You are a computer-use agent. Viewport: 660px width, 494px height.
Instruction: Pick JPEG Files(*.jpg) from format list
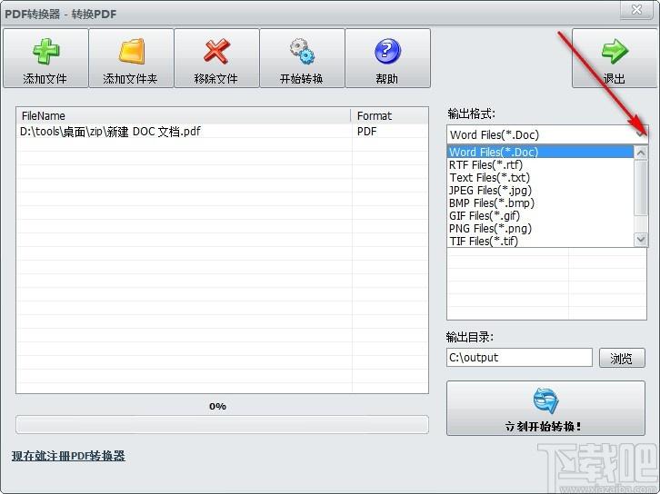(541, 190)
